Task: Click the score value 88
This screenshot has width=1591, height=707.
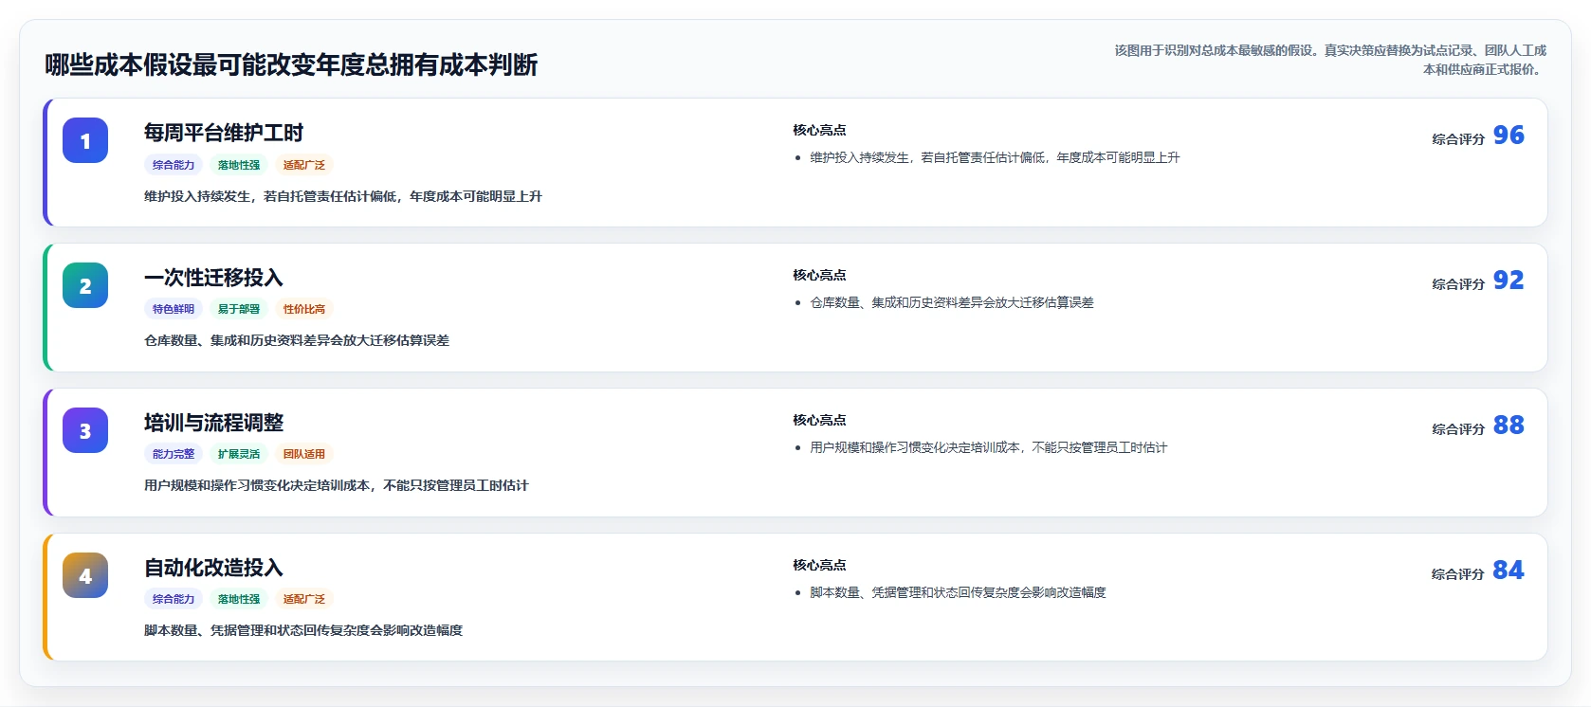Action: click(x=1509, y=426)
